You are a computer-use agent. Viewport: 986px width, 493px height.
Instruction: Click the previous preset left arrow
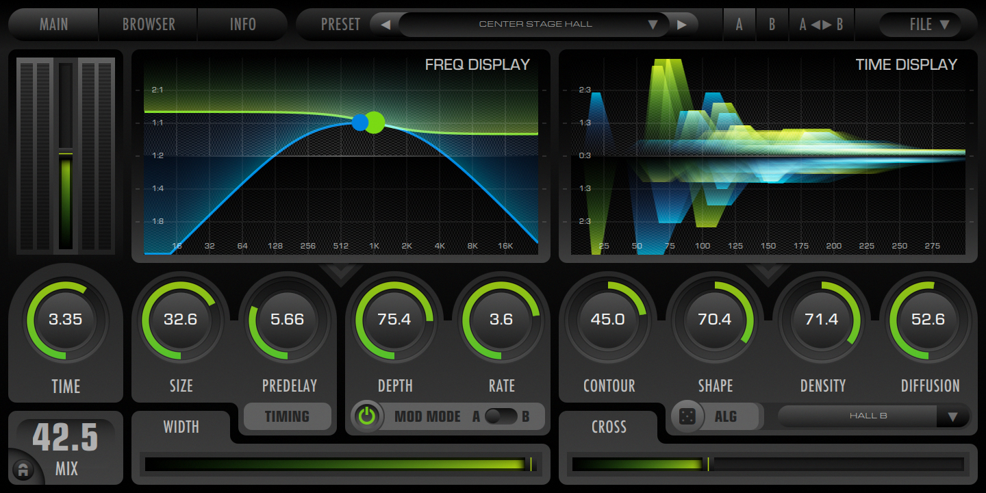(385, 25)
